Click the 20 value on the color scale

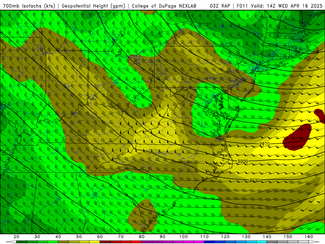pos(16,237)
